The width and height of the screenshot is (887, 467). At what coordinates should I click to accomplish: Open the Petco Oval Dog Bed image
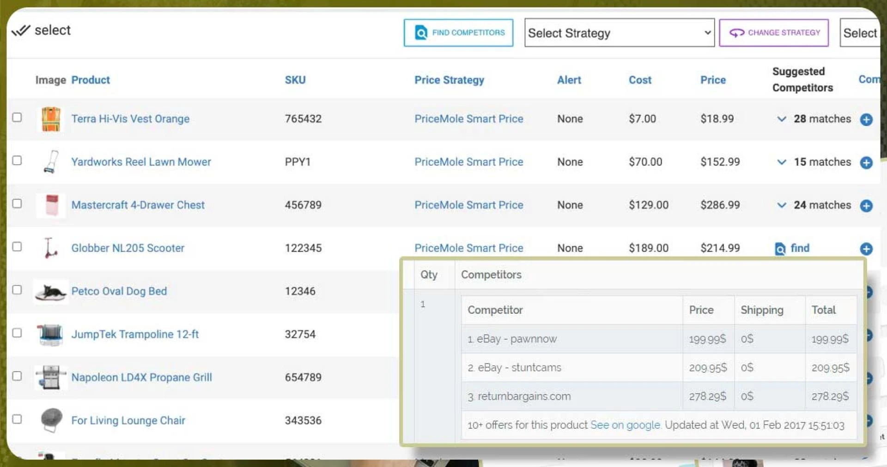click(x=51, y=292)
